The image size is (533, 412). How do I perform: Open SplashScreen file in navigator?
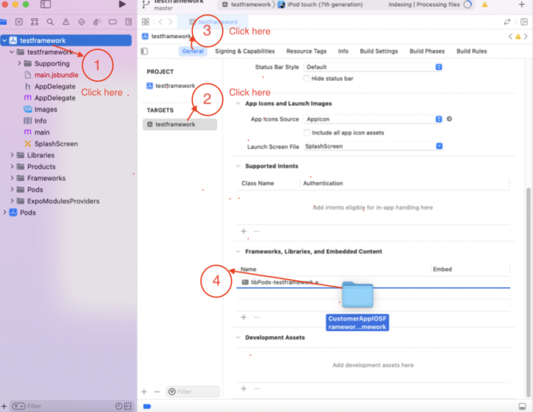click(x=56, y=144)
